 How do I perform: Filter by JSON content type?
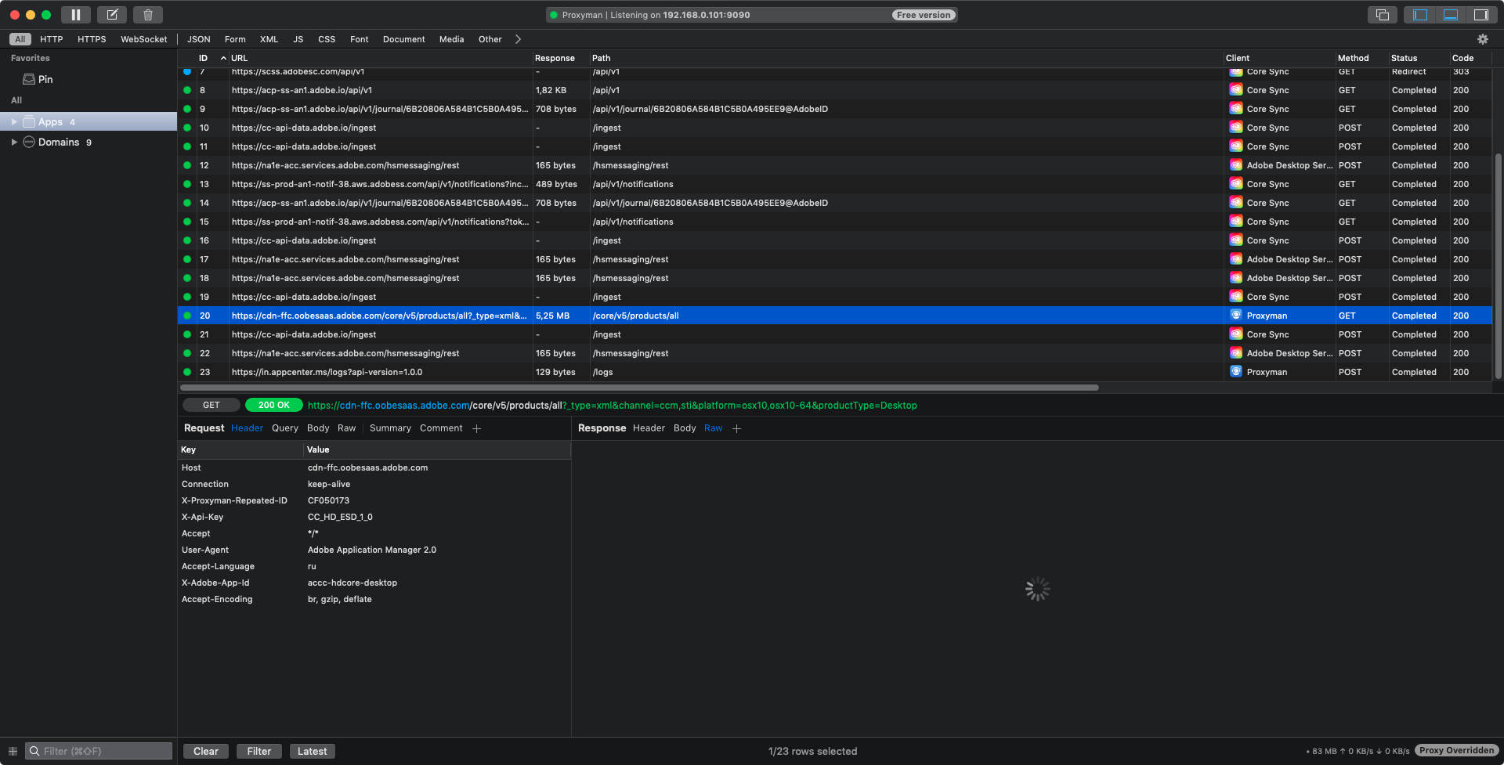pos(198,39)
